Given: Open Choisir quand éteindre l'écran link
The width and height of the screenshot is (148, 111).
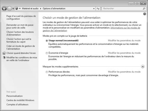Looking at the screenshot, I should tap(21, 53).
